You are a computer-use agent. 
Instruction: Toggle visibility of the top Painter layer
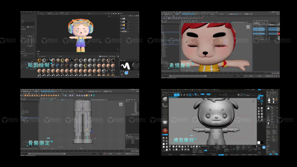[121, 19]
